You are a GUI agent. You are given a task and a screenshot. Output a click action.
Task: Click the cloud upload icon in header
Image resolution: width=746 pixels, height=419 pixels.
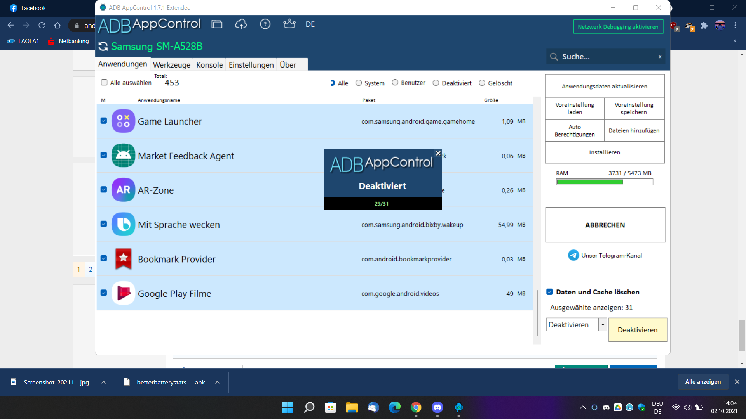tap(241, 24)
